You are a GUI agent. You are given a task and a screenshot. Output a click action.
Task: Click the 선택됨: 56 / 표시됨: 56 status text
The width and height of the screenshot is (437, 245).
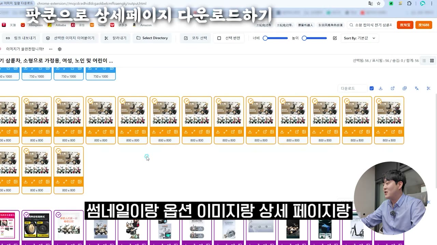pyautogui.click(x=371, y=61)
